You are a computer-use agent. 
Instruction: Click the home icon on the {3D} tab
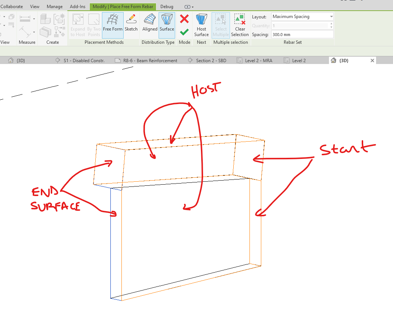pyautogui.click(x=334, y=60)
